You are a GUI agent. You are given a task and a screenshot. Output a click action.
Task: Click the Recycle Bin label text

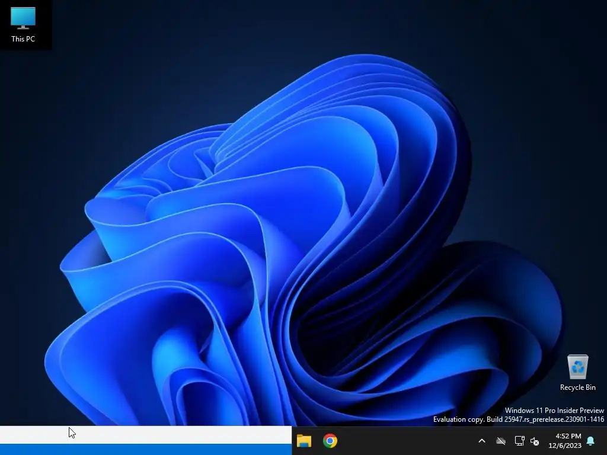tap(577, 387)
